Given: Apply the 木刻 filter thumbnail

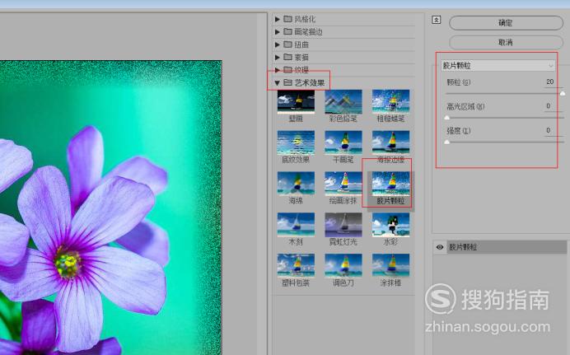Looking at the screenshot, I should point(296,225).
